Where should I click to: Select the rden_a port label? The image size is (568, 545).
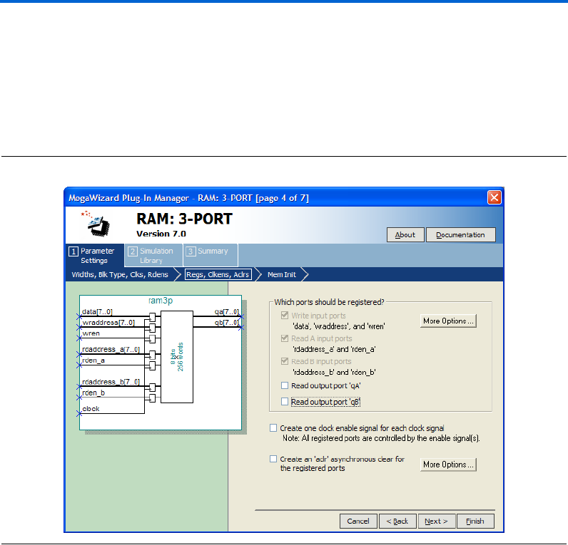pyautogui.click(x=93, y=360)
